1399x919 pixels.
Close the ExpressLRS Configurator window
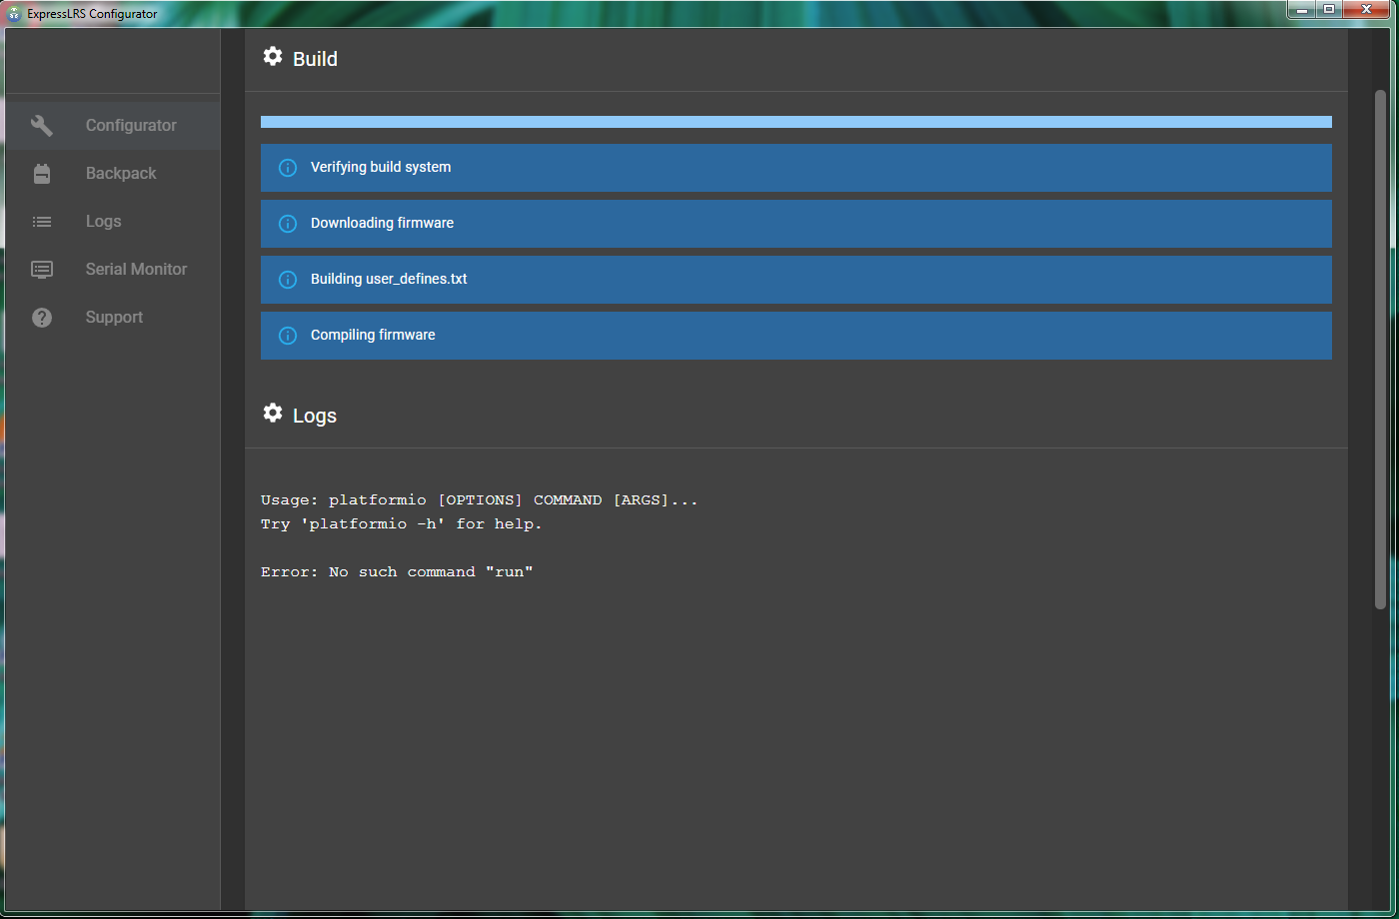[1367, 9]
